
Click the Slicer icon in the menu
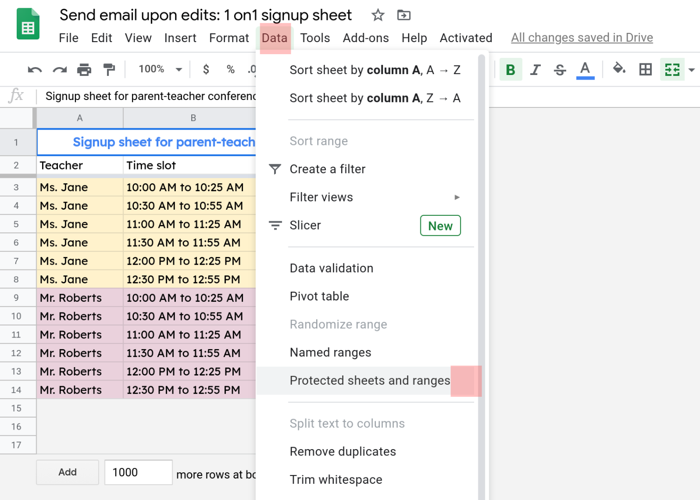[275, 225]
